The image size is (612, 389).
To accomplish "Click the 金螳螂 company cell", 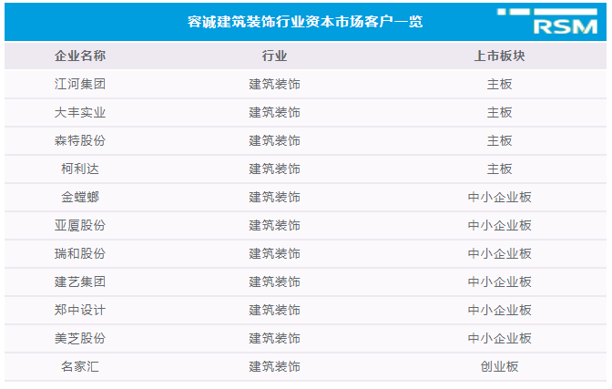I will click(x=80, y=197).
